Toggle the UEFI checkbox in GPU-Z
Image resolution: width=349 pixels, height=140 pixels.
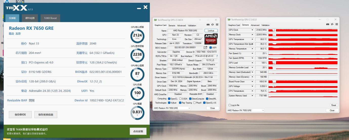pos(211,48)
